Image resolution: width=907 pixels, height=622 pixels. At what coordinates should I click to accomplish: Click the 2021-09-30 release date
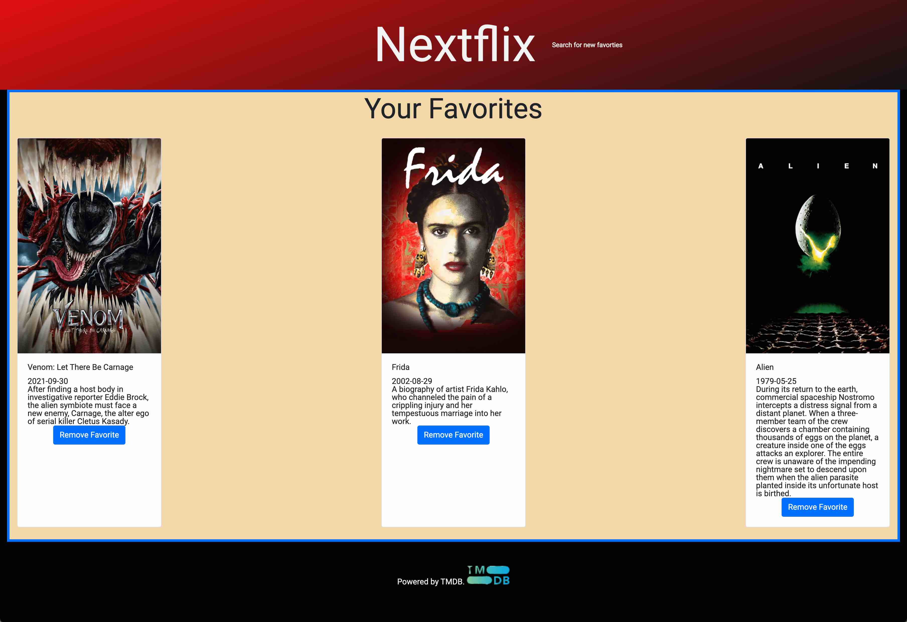tap(48, 381)
